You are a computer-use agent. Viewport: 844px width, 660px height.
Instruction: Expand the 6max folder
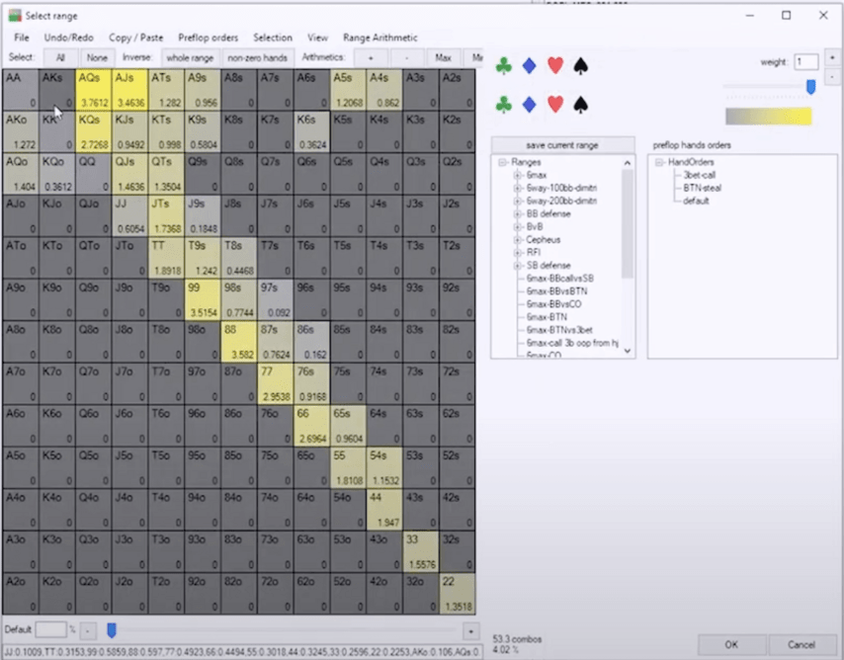[x=517, y=175]
